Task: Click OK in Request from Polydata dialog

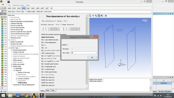Action: coord(92,57)
